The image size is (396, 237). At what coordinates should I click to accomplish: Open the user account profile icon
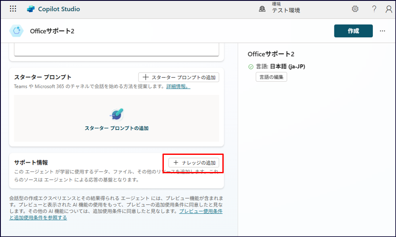[x=389, y=9]
